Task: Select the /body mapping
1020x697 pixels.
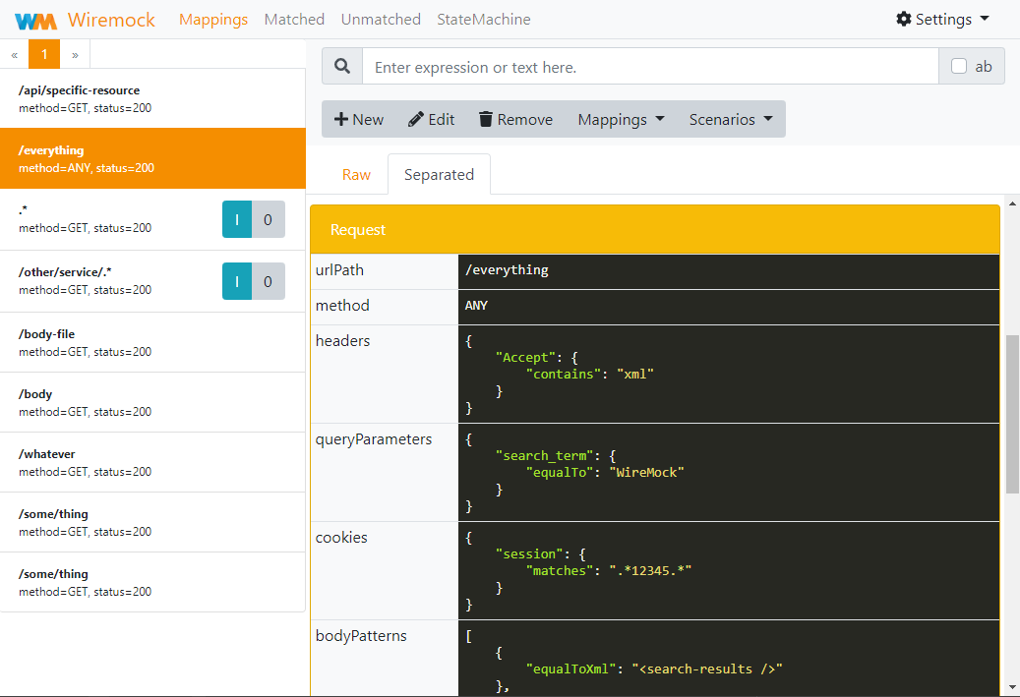Action: click(x=152, y=402)
